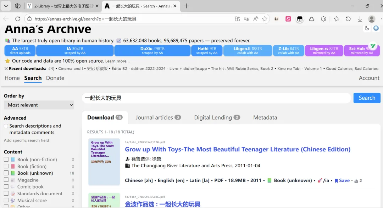Enable Search descriptions and metadata comments
Image resolution: width=383 pixels, height=208 pixels.
[6, 126]
